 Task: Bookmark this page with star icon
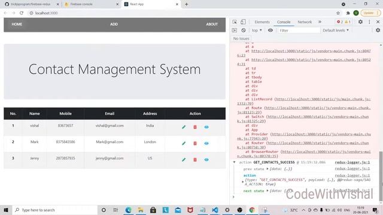pos(338,13)
